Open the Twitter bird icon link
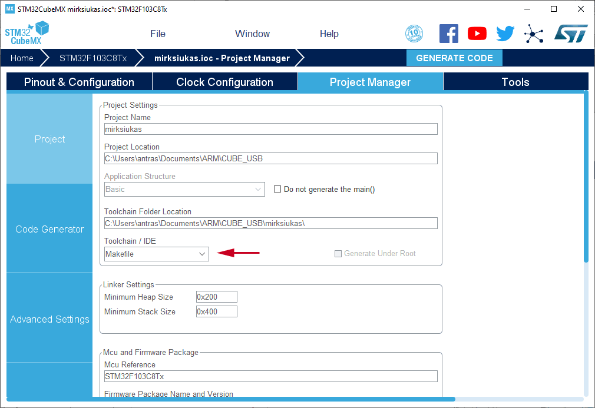Viewport: 595px width, 408px height. tap(505, 34)
